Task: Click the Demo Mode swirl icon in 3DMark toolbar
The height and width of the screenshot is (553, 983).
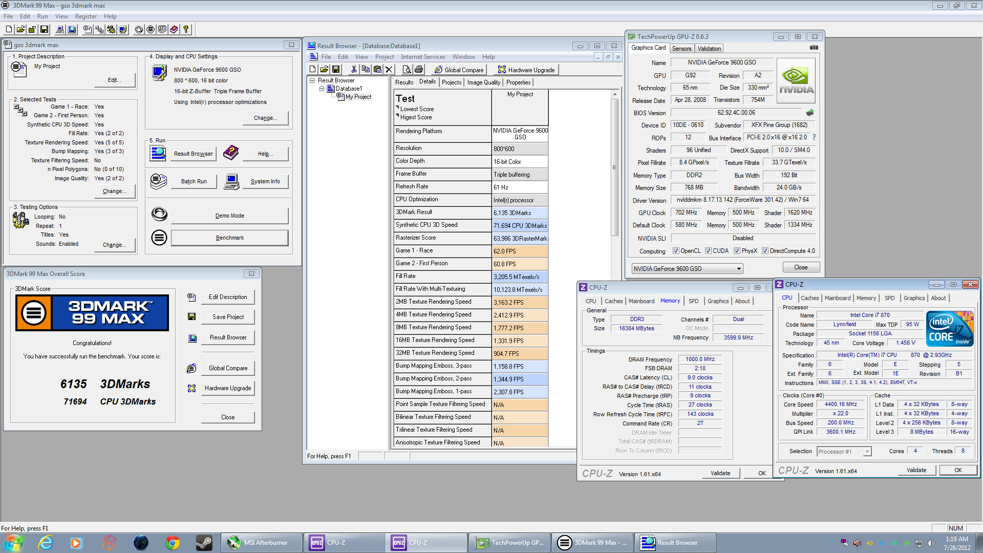Action: click(x=139, y=30)
